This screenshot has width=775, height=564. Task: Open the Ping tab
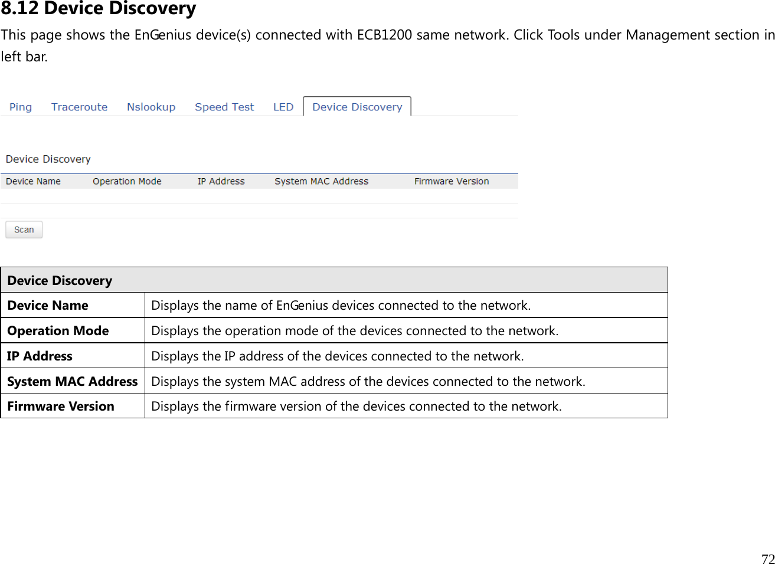(x=21, y=107)
